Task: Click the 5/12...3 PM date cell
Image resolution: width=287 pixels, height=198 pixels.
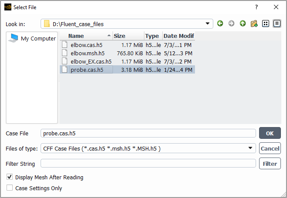Action: pos(178,54)
